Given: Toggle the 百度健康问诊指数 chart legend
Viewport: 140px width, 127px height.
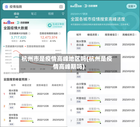Looking at the screenshot, I should click(x=13, y=46).
